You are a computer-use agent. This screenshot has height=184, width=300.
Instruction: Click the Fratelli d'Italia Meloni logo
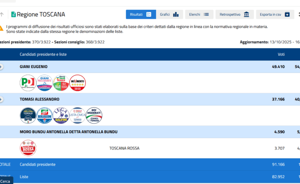pyautogui.click(x=28, y=115)
